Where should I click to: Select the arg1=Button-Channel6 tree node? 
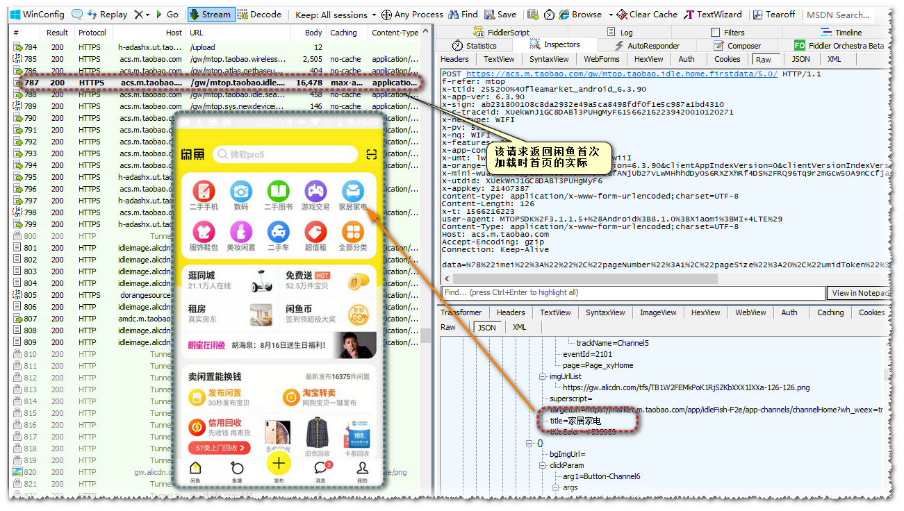601,476
